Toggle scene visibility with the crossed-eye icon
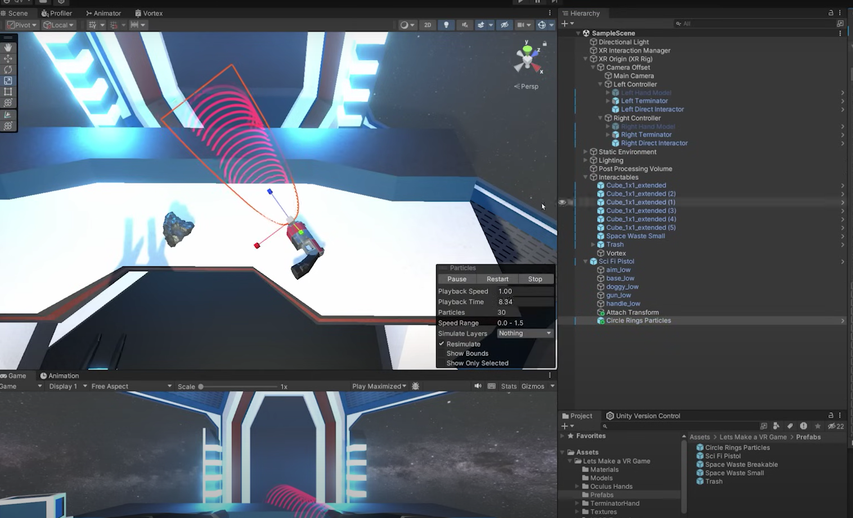The height and width of the screenshot is (518, 853). point(505,25)
